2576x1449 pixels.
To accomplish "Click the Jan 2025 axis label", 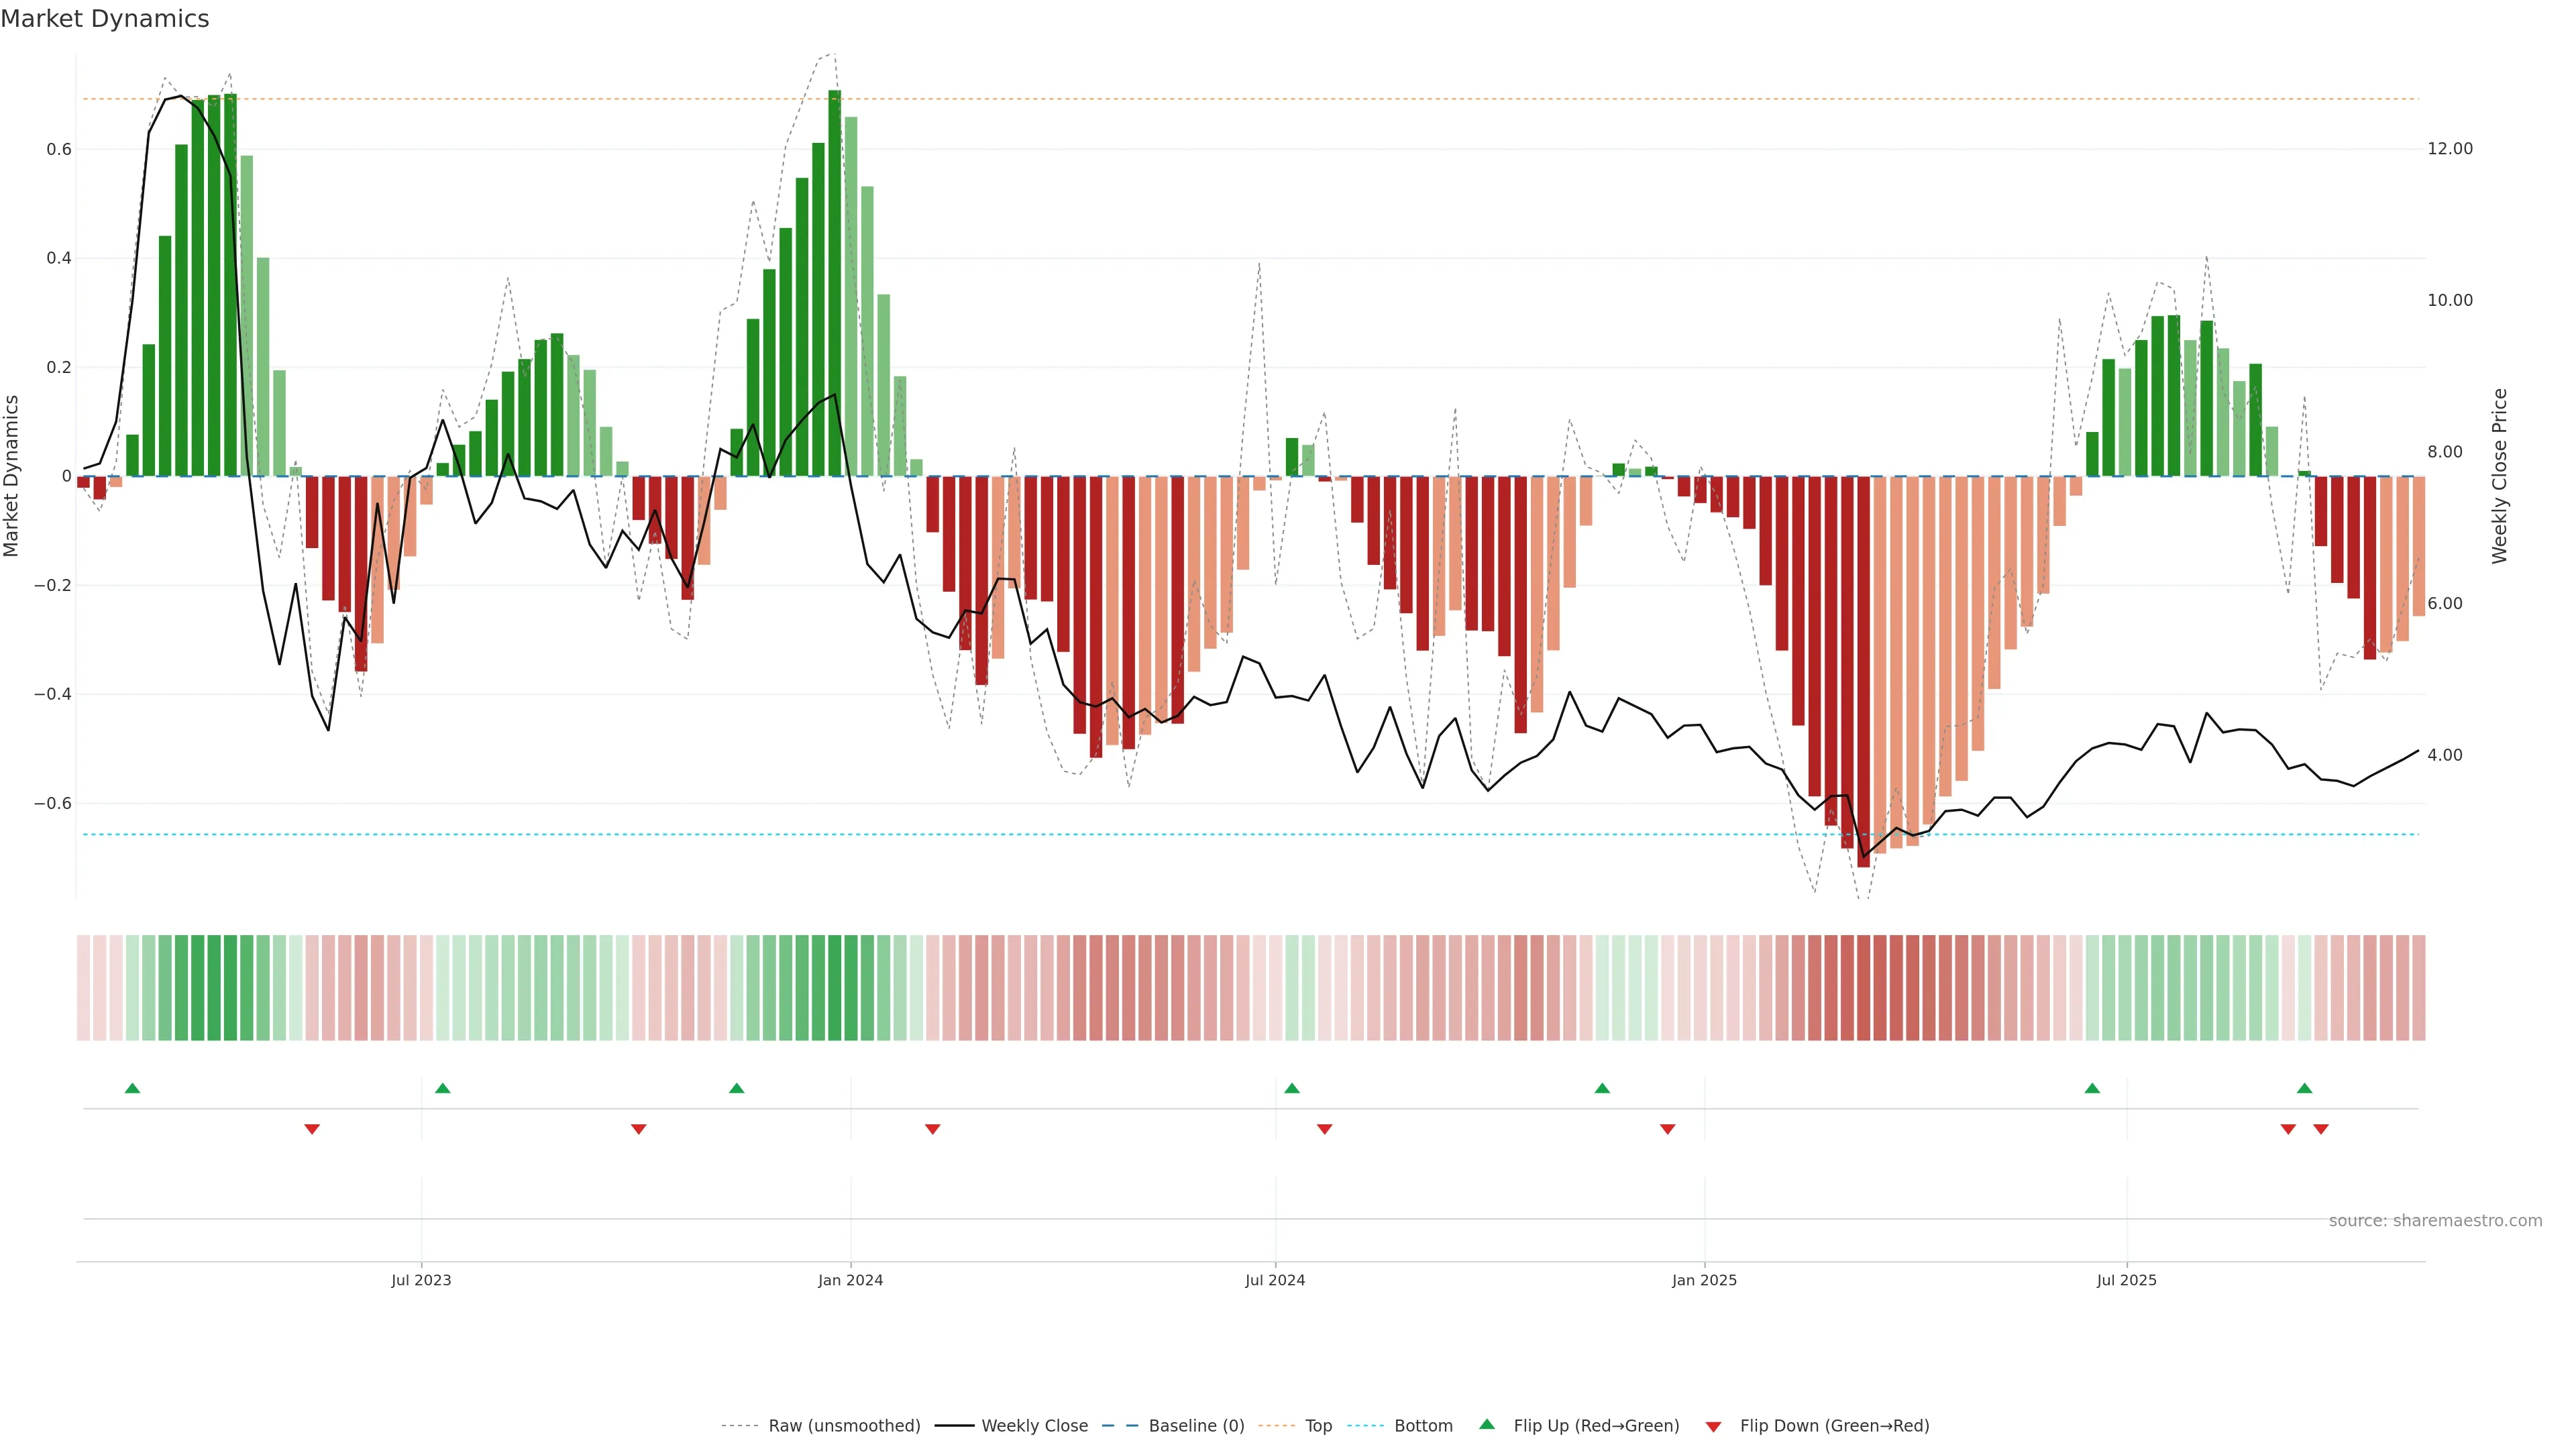I will (x=1704, y=1280).
